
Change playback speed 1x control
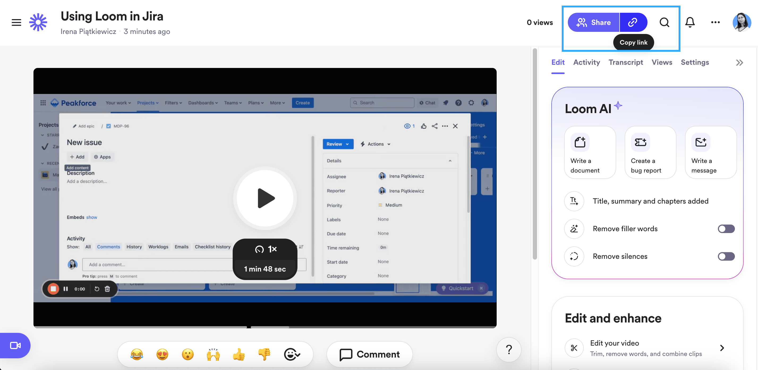[265, 249]
